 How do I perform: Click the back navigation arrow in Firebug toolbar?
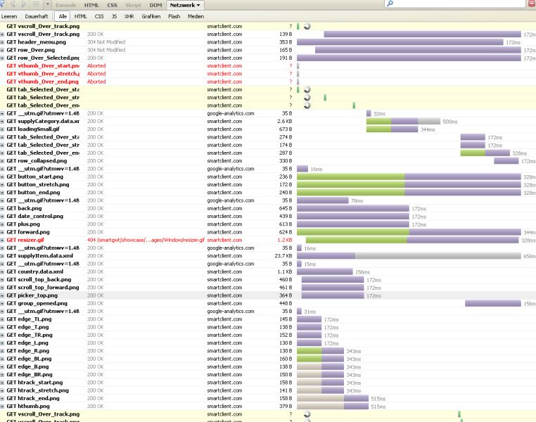[13, 4]
